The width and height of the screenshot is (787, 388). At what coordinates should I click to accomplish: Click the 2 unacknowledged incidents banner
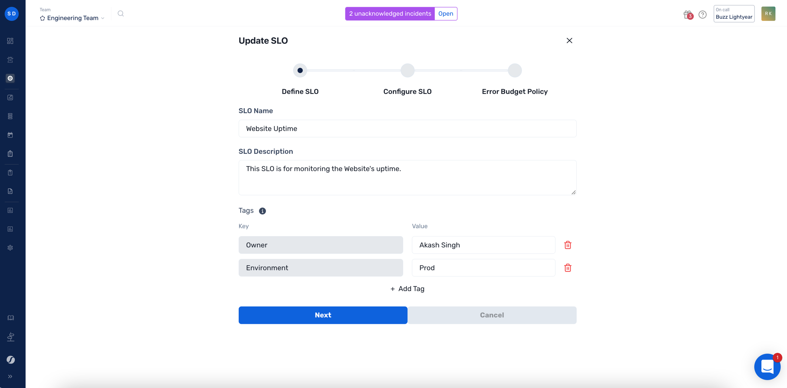[x=390, y=14]
